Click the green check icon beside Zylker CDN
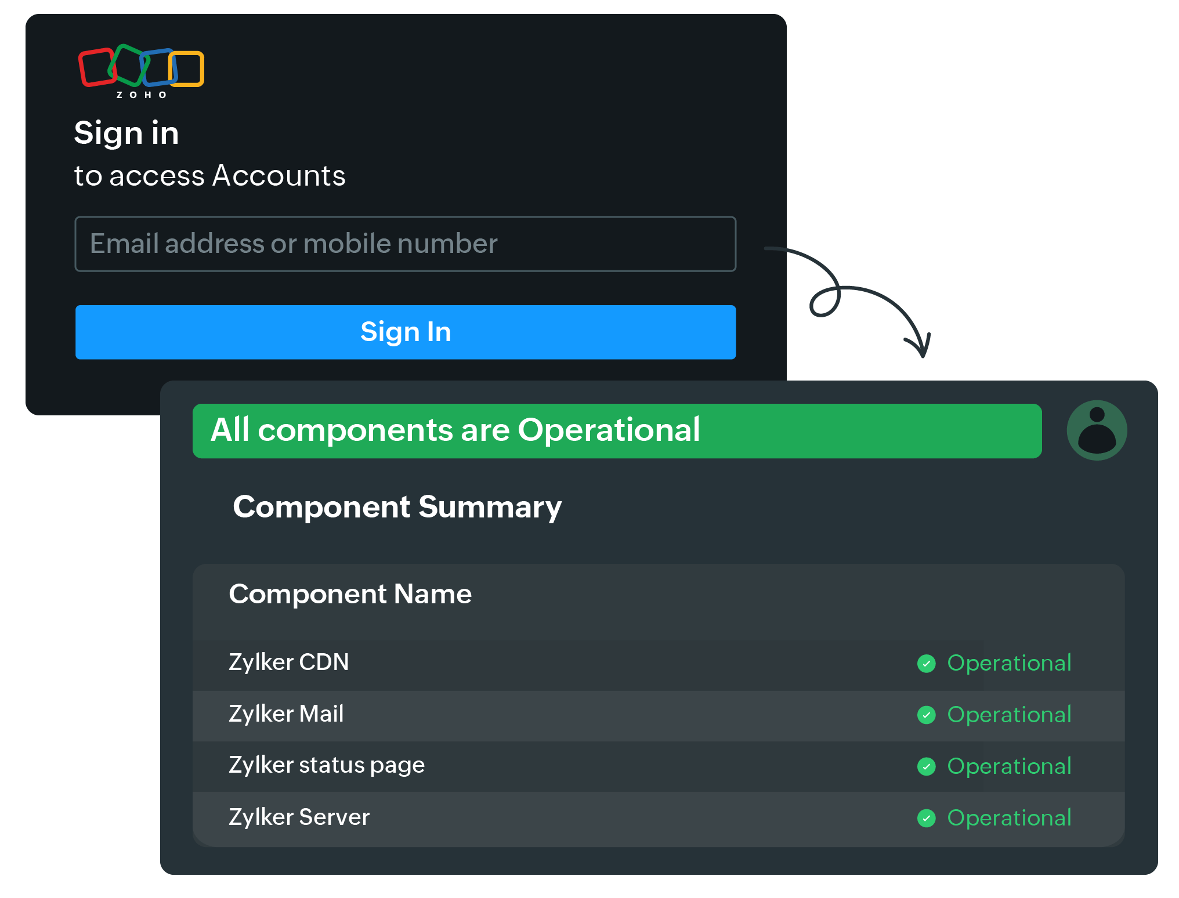 coord(926,663)
